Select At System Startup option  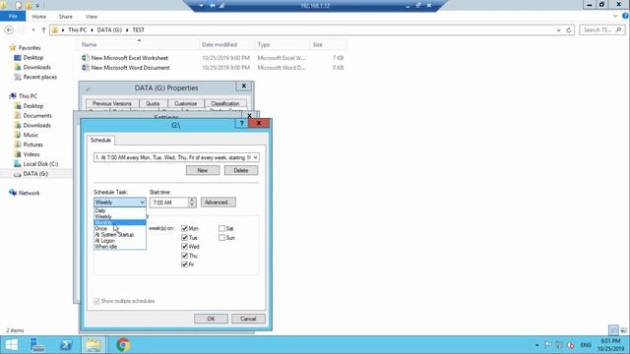coord(120,234)
